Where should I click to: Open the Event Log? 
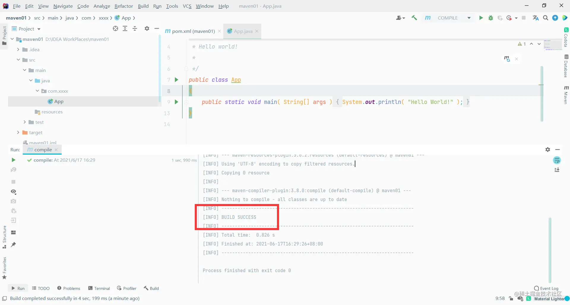[x=546, y=288]
